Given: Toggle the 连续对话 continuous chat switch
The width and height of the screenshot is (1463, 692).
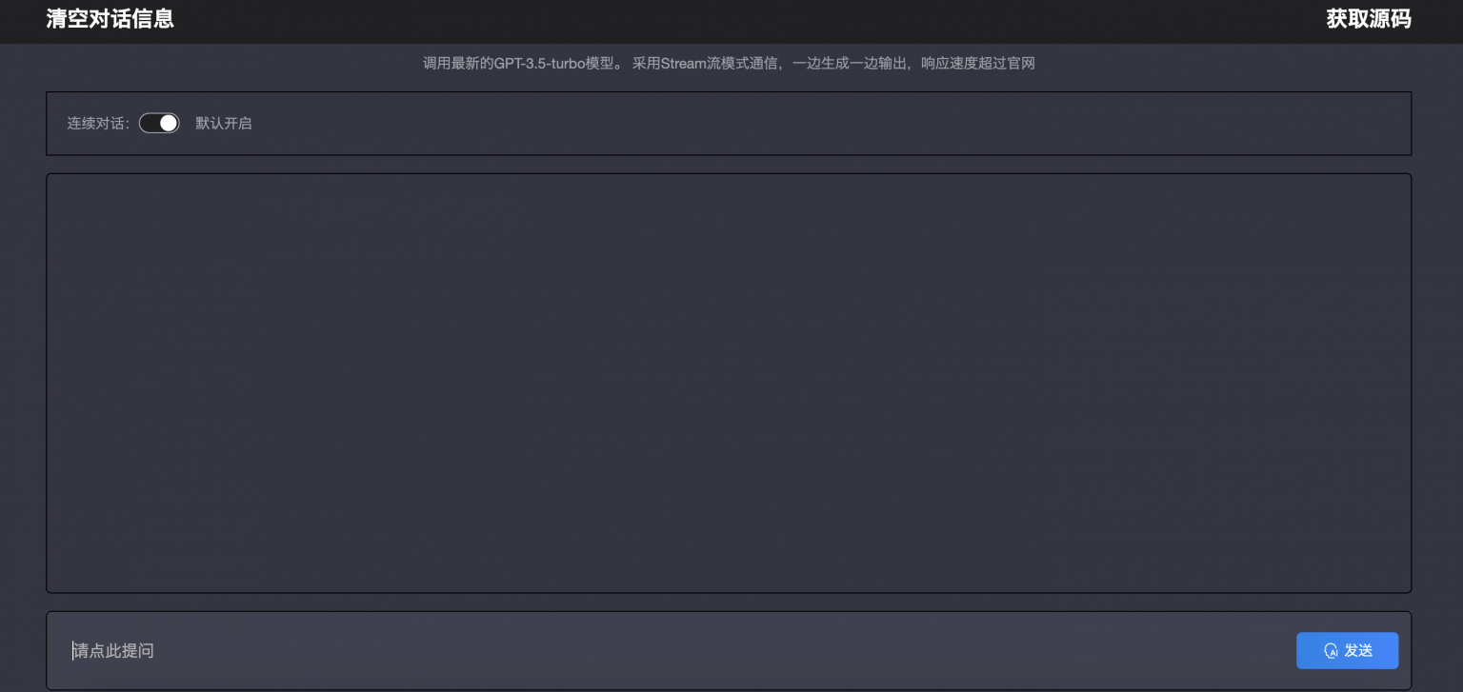Looking at the screenshot, I should [x=159, y=123].
